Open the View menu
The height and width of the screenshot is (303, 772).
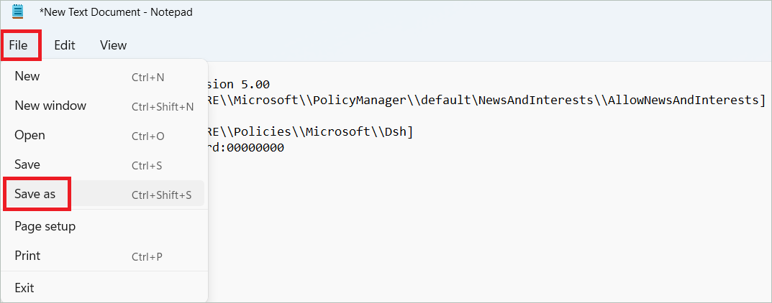(113, 45)
